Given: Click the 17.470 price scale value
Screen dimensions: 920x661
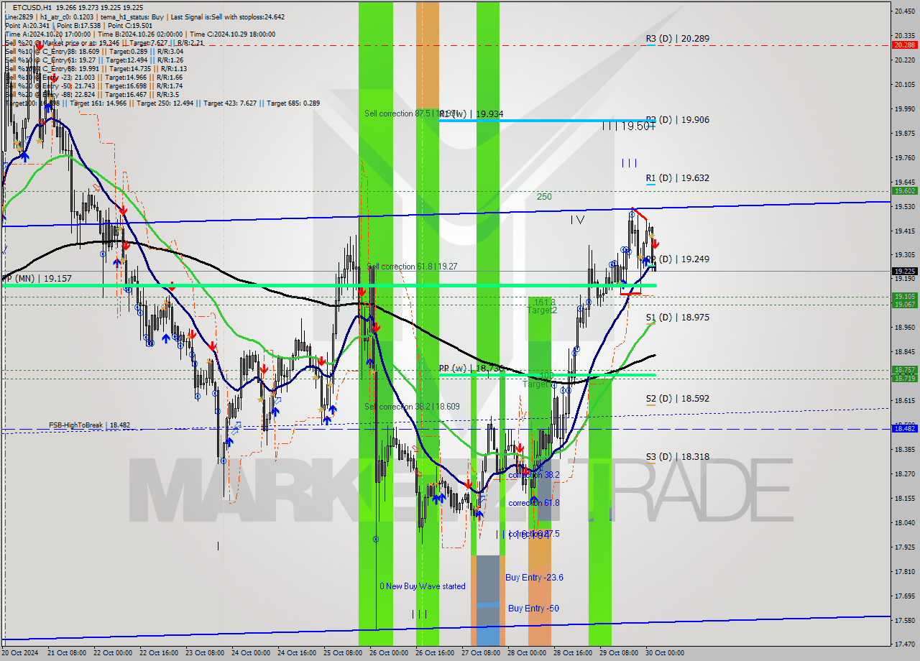Looking at the screenshot, I should [x=904, y=644].
